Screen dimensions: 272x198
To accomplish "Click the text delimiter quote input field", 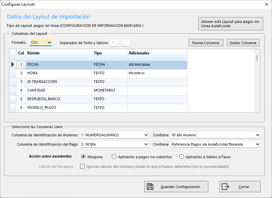I will (x=114, y=43).
